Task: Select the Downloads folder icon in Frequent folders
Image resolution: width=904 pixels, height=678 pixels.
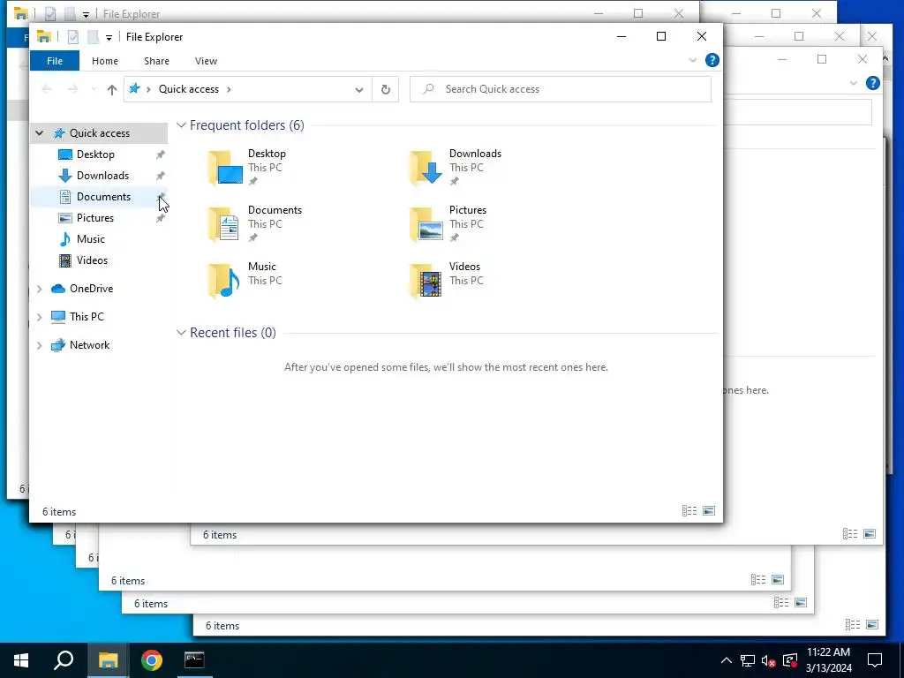Action: 426,168
